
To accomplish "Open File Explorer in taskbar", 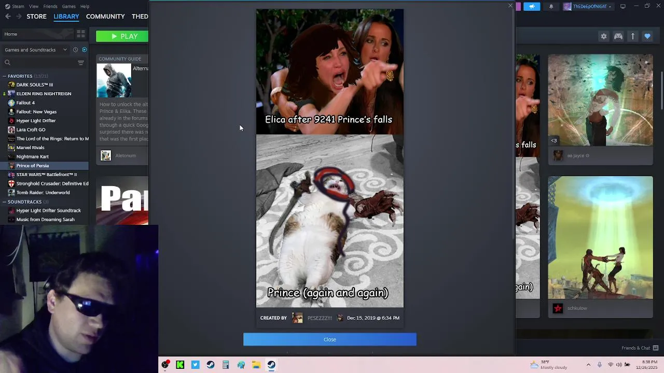I will [x=256, y=365].
